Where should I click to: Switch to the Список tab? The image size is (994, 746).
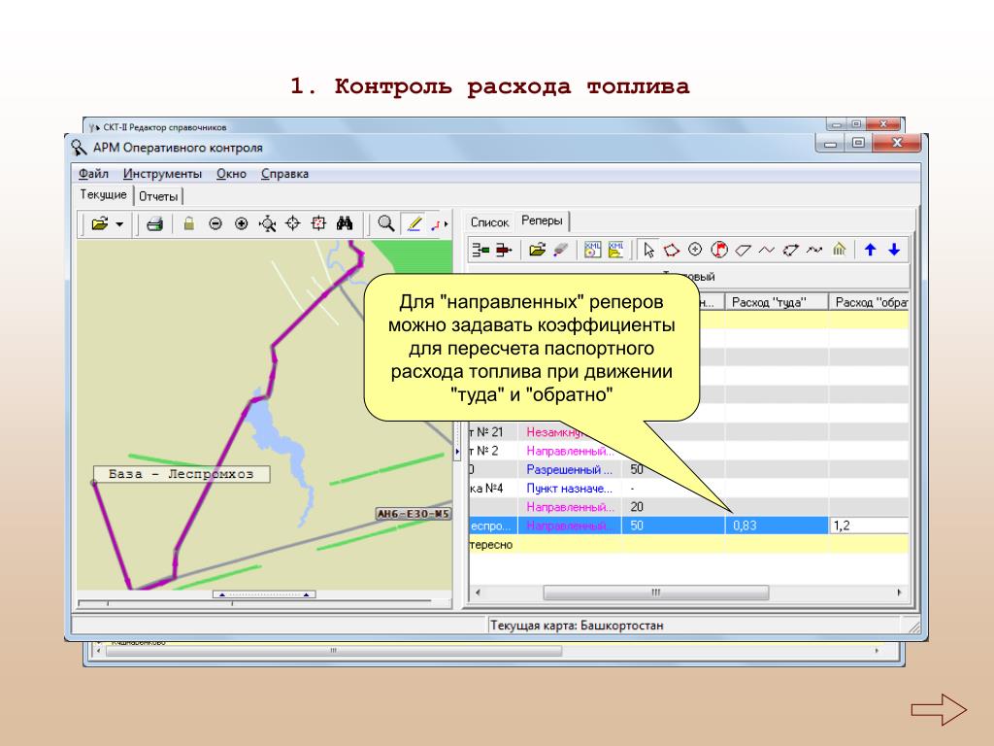(489, 222)
